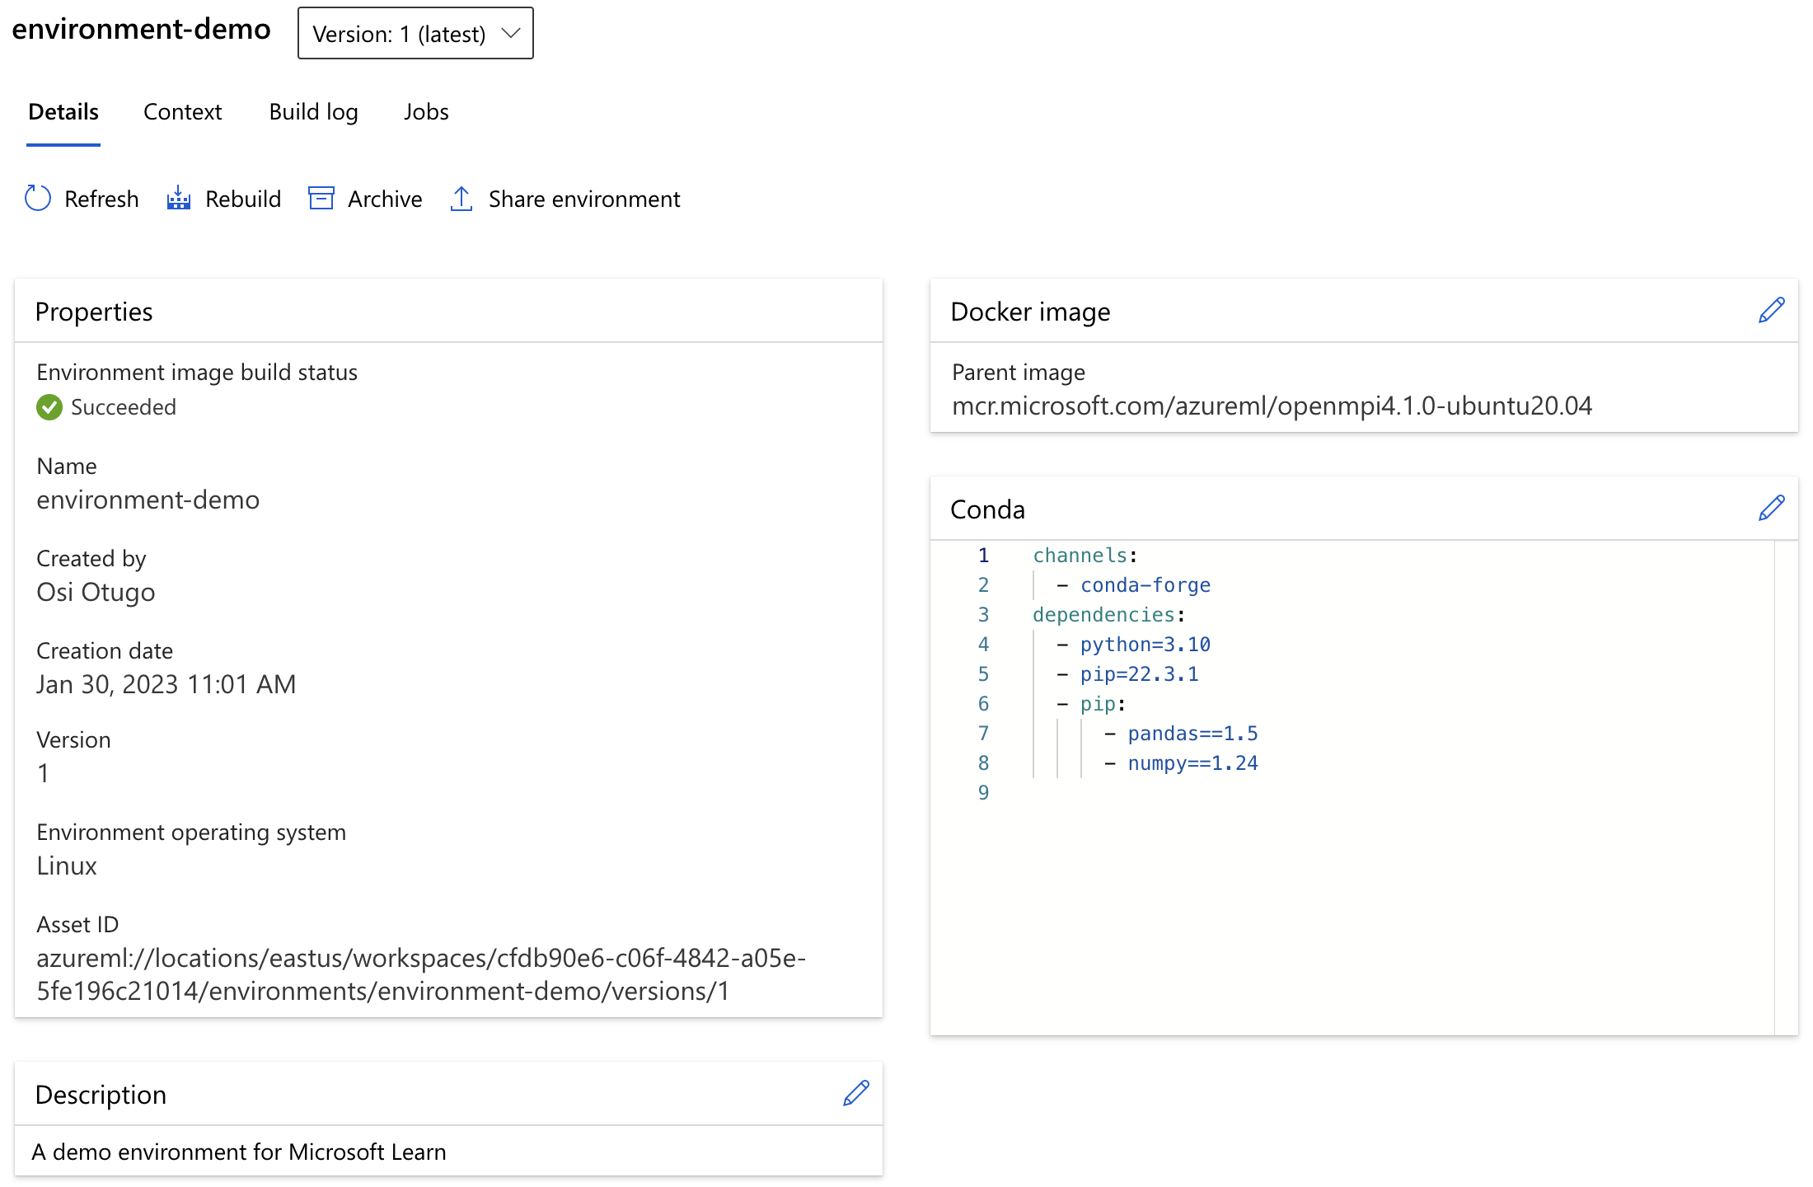Expand the Conda dependencies section
Viewport: 1813px width, 1187px height.
coord(1771,509)
